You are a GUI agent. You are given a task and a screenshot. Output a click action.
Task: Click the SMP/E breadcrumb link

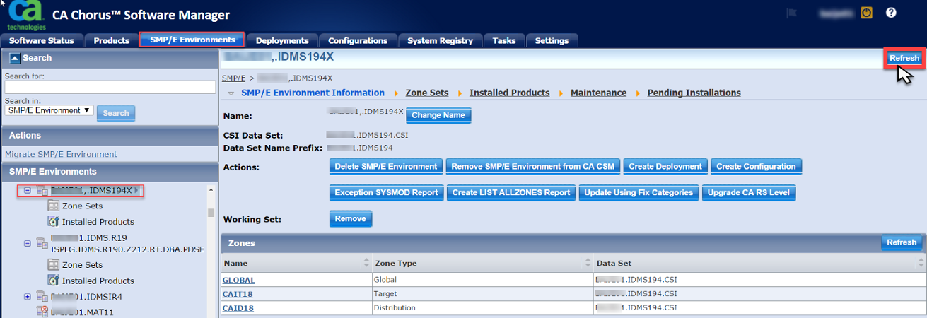point(233,78)
